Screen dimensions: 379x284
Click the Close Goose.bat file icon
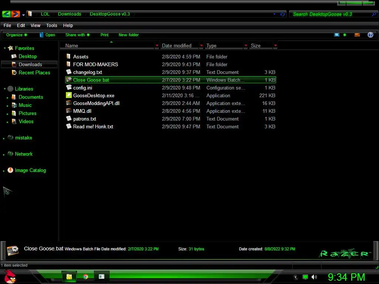pyautogui.click(x=68, y=80)
